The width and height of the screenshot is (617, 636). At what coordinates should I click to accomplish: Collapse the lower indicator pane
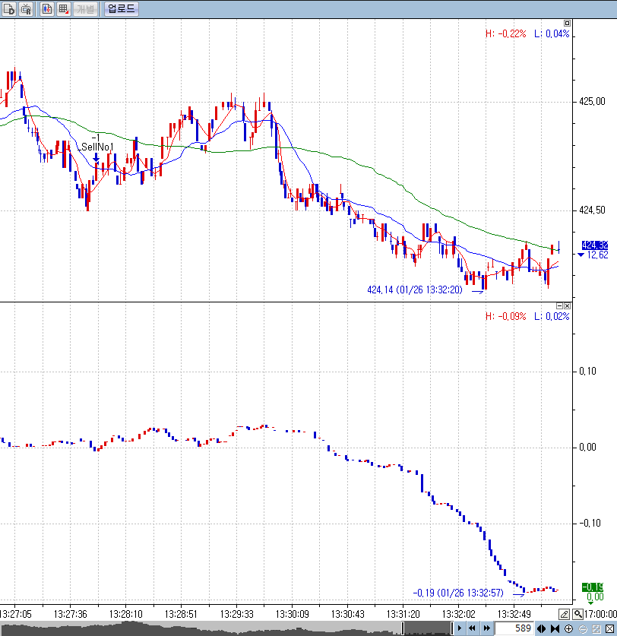[559, 305]
